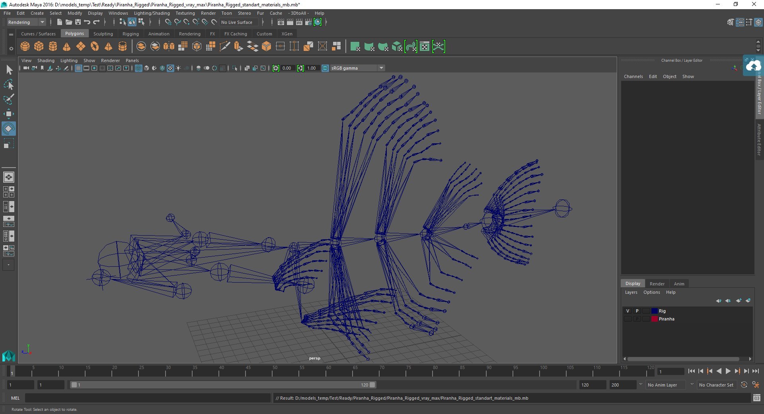Click the playback end time field 120

tap(592, 385)
